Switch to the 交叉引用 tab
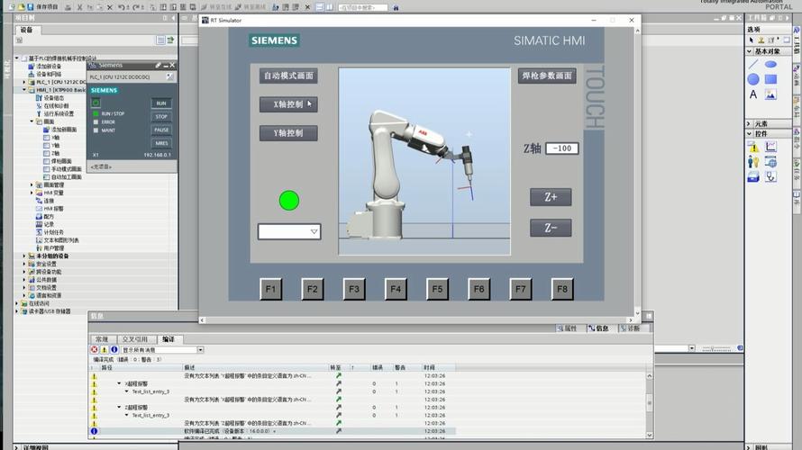The image size is (802, 450). pyautogui.click(x=135, y=339)
